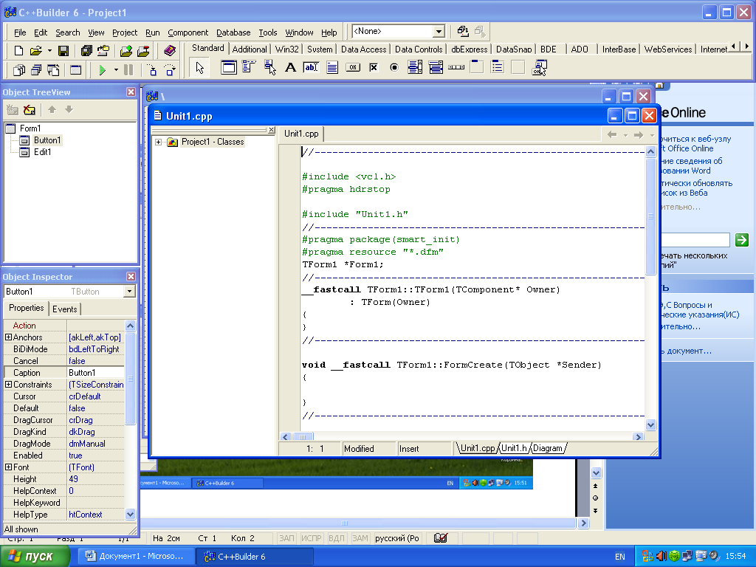
Task: Switch to Документ1 Microsoft Word taskbar button
Action: pos(136,556)
